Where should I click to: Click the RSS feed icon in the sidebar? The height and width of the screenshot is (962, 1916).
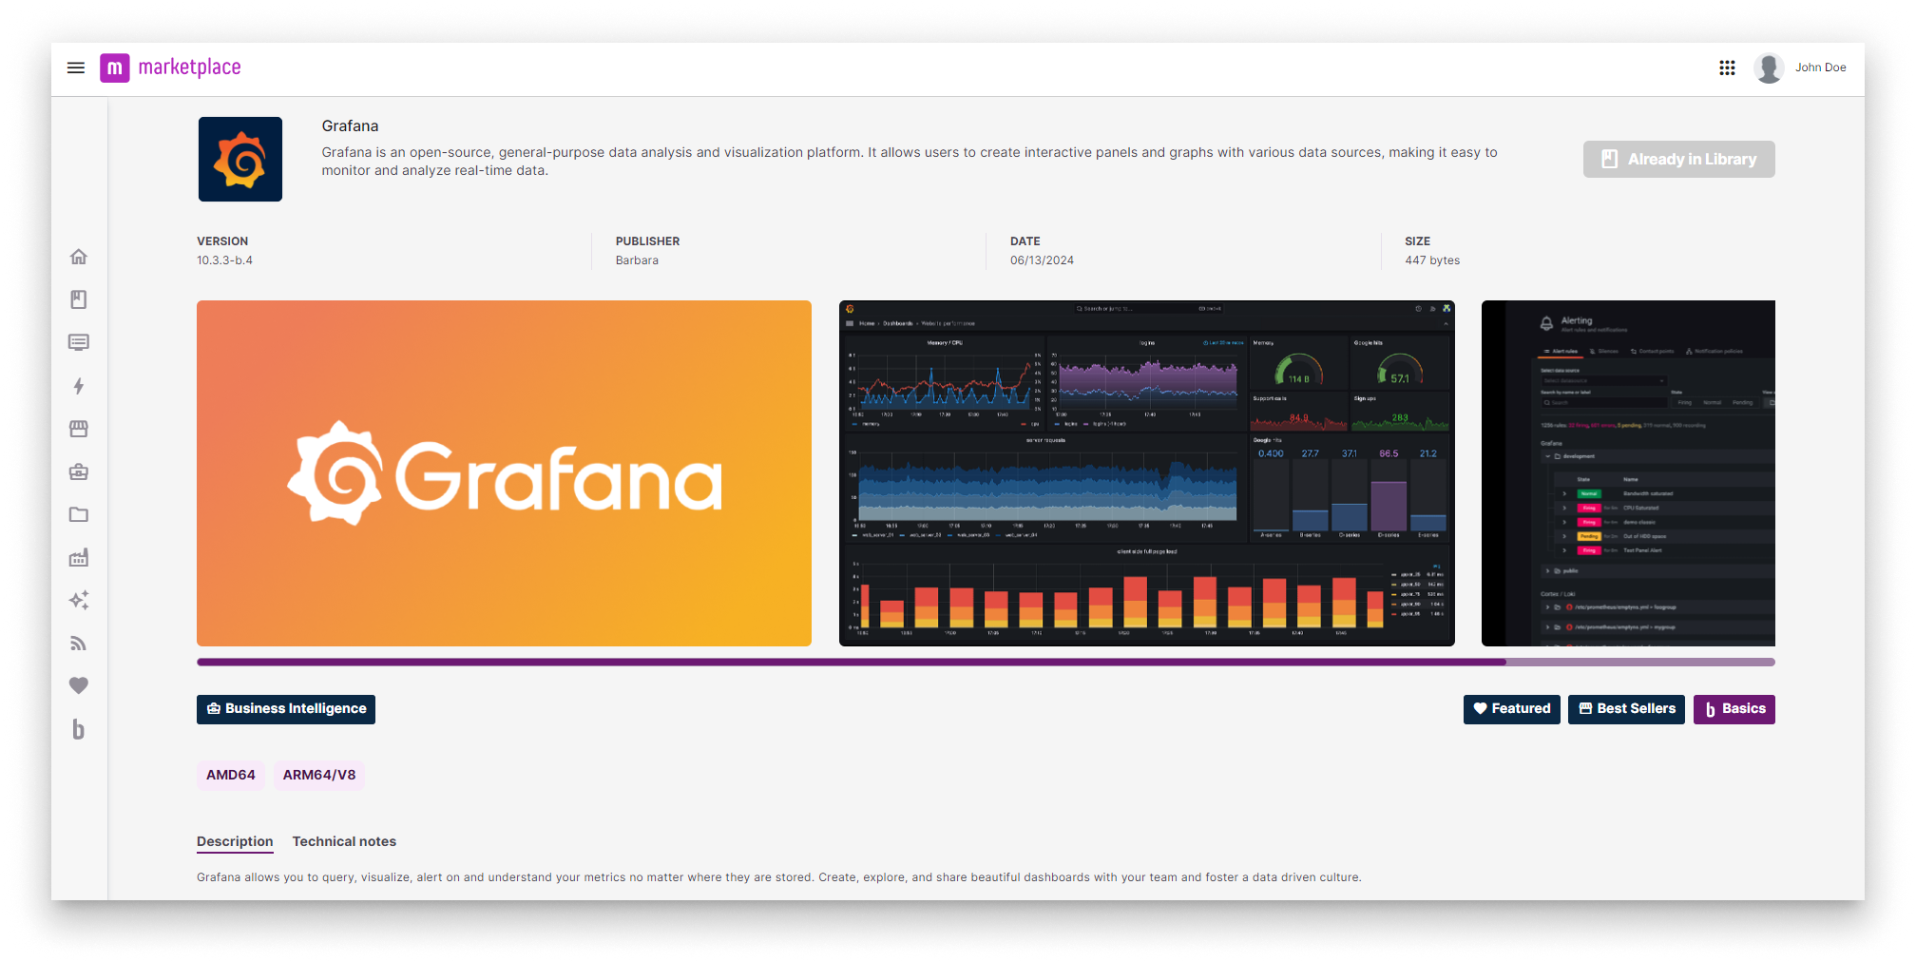79,643
